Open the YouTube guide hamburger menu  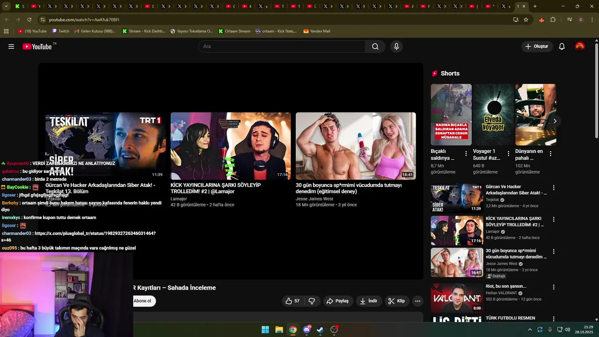tap(11, 46)
